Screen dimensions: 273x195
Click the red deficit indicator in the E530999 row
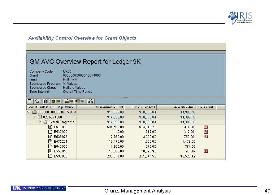[x=206, y=131]
